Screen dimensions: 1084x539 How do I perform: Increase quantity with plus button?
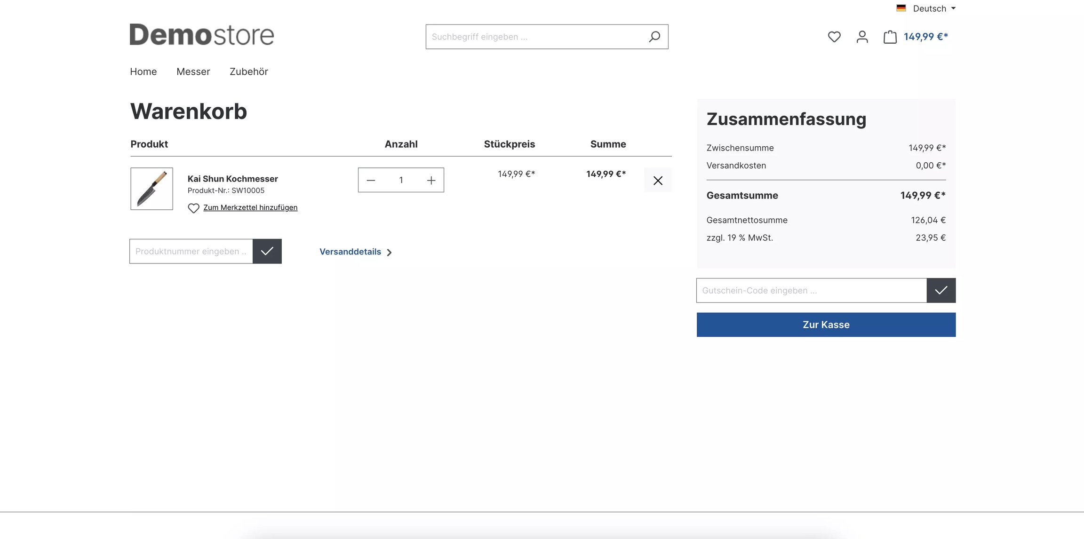[431, 180]
